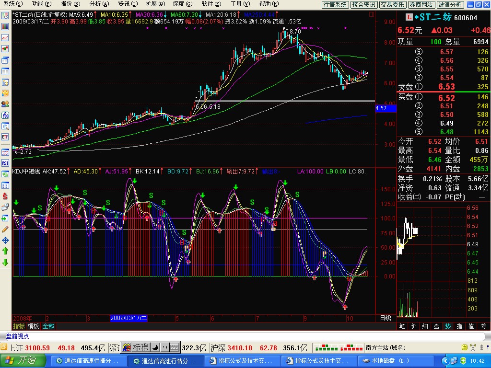Click the 行情系统 button
The image size is (491, 368).
[x=335, y=5]
